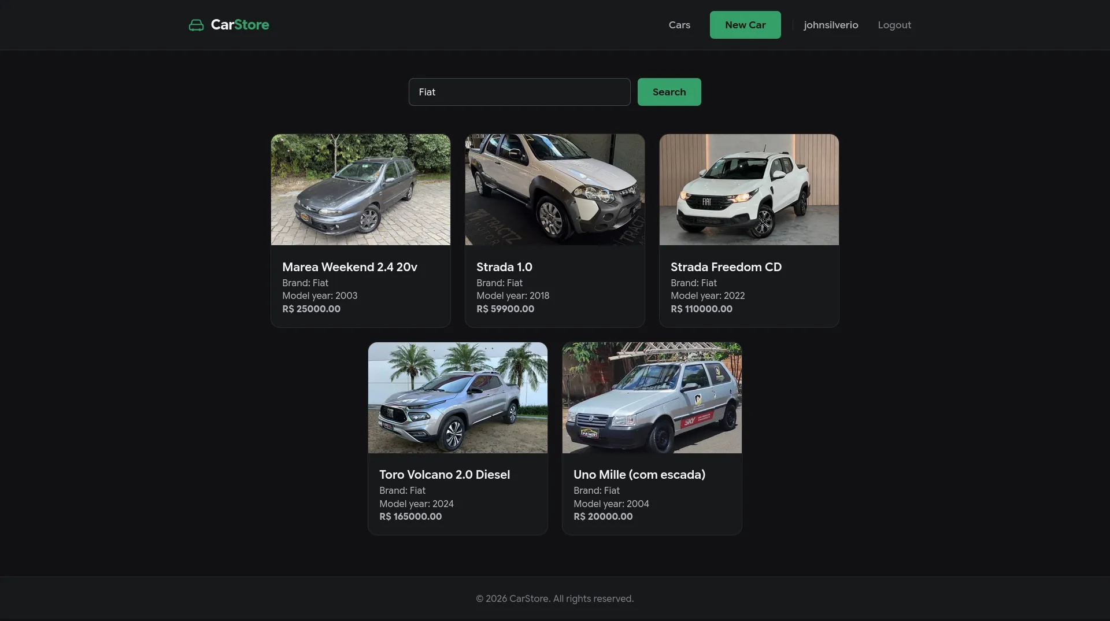This screenshot has height=621, width=1110.
Task: Open the CarStore home link text
Action: click(x=240, y=25)
